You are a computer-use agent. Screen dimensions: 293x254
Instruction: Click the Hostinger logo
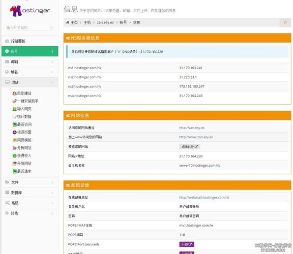pos(30,11)
